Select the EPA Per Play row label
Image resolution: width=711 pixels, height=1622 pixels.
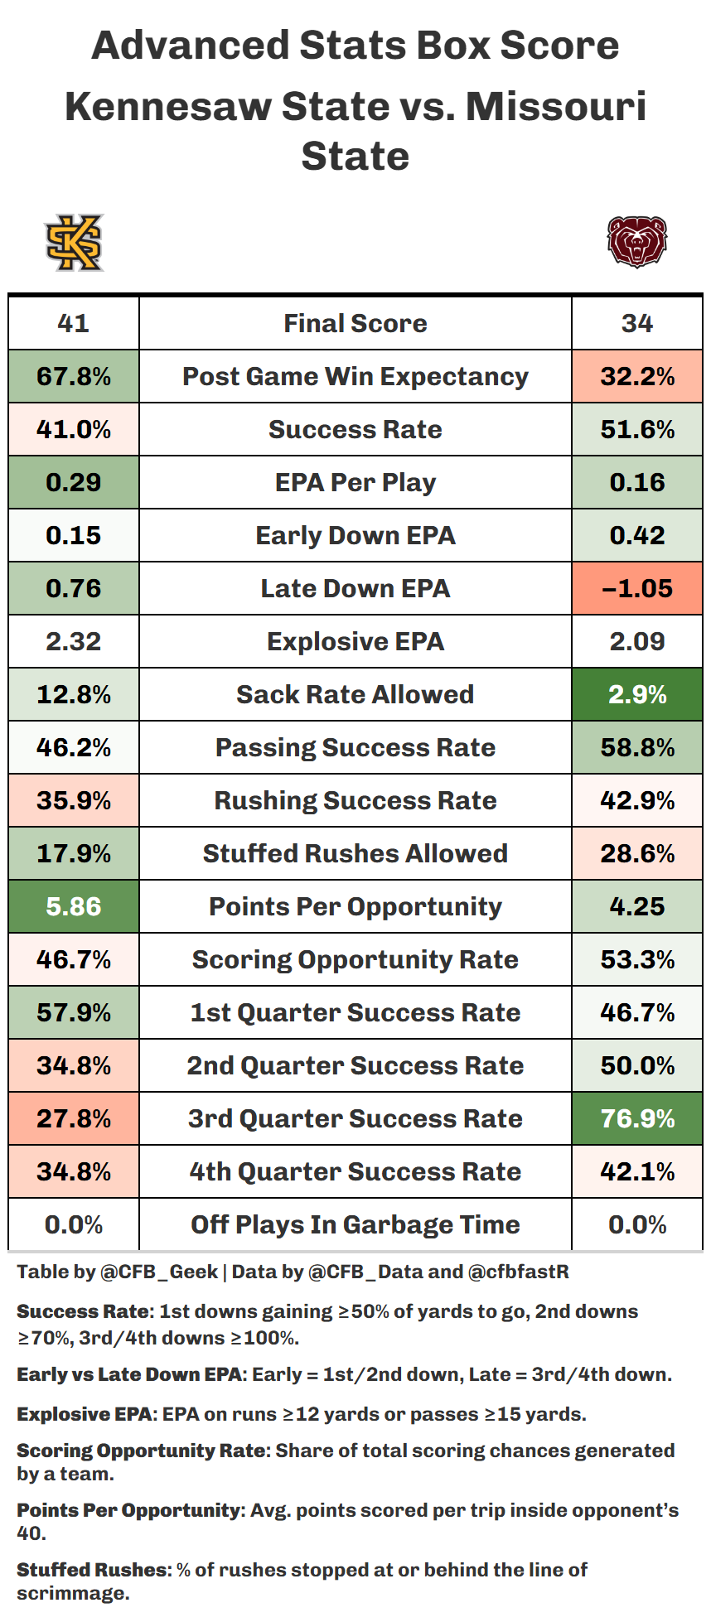tap(355, 482)
